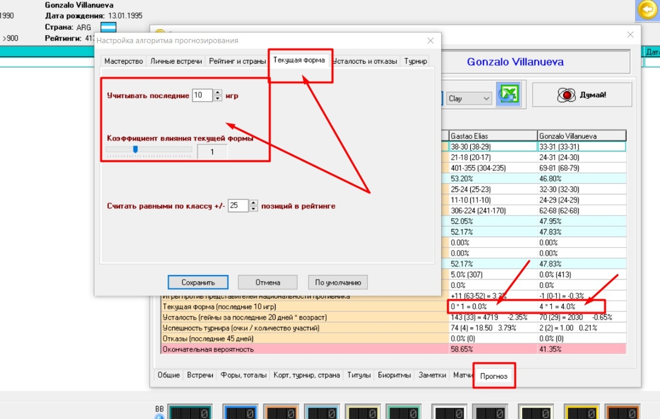This screenshot has width=660, height=419.
Task: Click the Отмена button
Action: click(x=267, y=282)
